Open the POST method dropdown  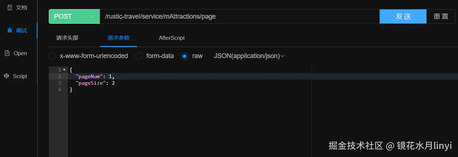coord(74,16)
